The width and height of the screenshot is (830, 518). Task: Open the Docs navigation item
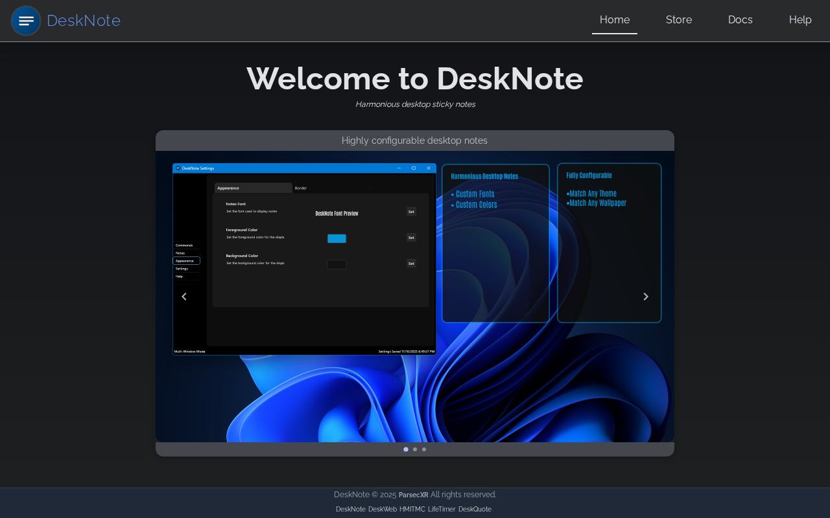pyautogui.click(x=741, y=20)
